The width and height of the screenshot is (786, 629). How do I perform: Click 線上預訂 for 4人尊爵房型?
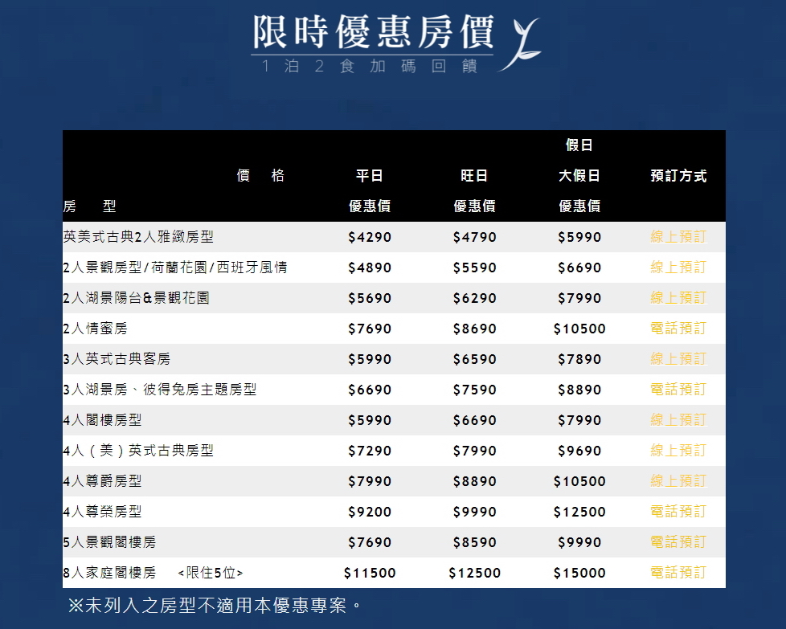tap(678, 480)
